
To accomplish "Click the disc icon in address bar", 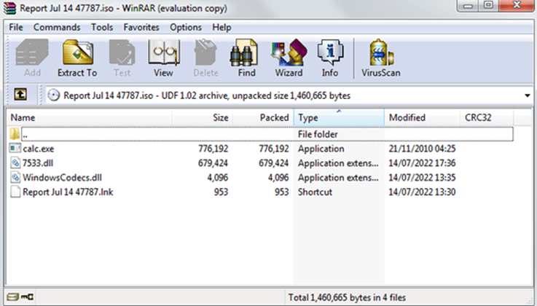I will pos(53,95).
